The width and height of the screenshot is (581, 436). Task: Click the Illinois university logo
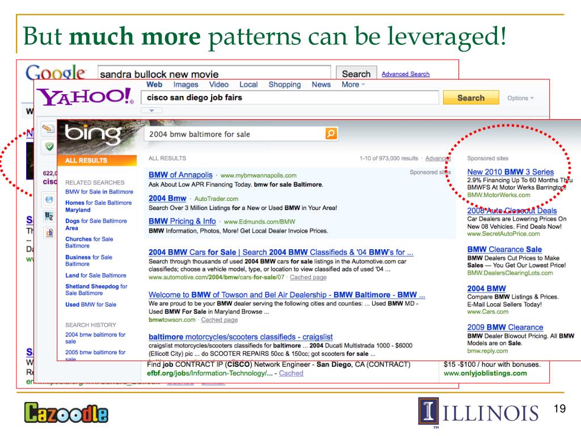click(478, 412)
